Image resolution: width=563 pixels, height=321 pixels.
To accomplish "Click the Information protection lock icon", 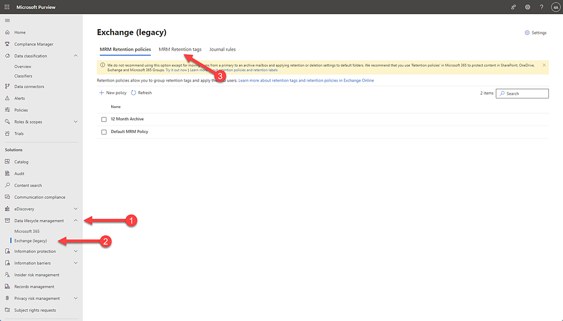I will tap(7, 251).
